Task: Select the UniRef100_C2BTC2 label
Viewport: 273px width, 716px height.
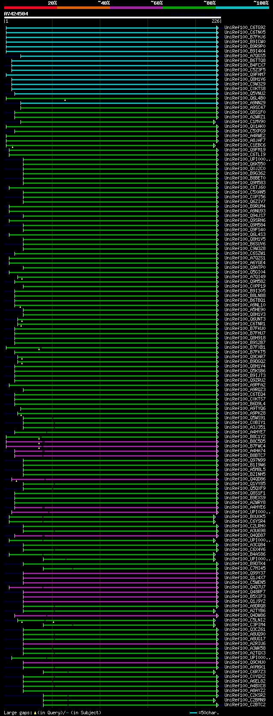Action: point(245,705)
